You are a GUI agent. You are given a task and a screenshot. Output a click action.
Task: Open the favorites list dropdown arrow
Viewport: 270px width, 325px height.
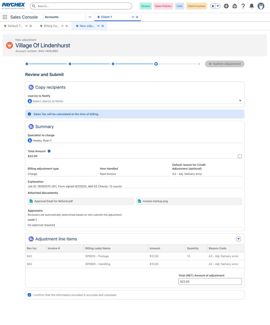pos(218,6)
